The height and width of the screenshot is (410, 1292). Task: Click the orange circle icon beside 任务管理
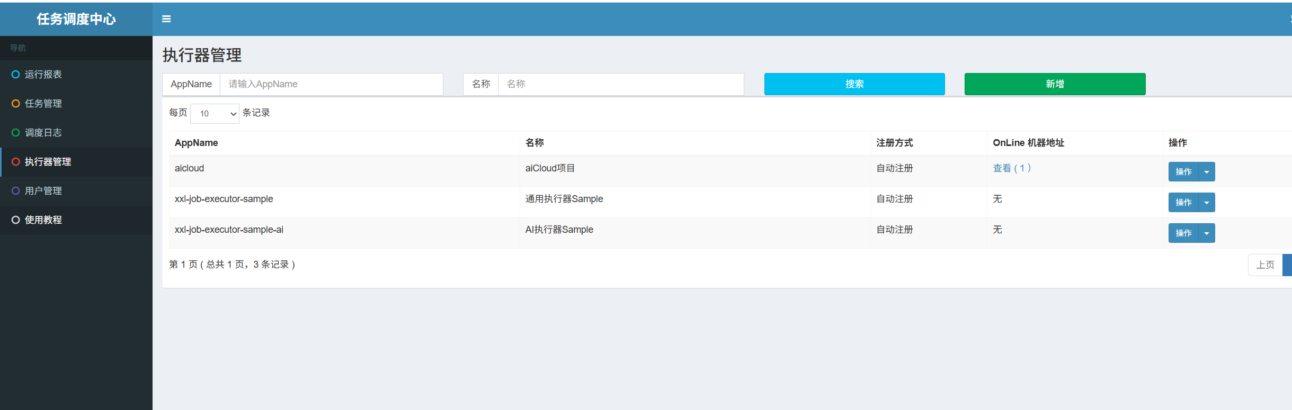(x=16, y=104)
